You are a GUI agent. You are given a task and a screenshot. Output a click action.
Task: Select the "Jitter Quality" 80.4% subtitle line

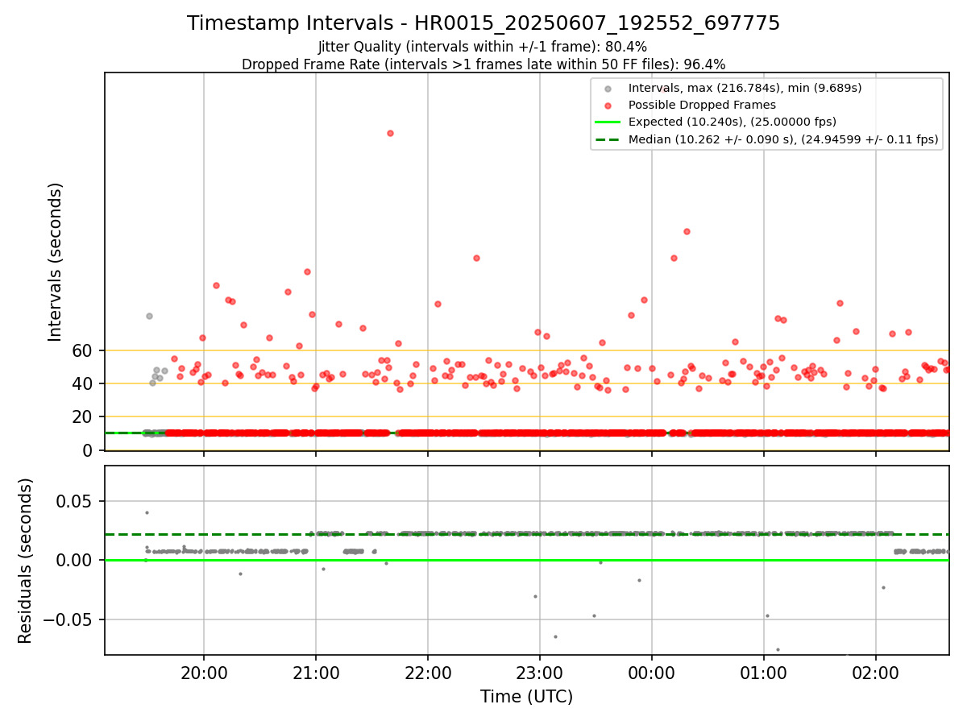click(483, 48)
